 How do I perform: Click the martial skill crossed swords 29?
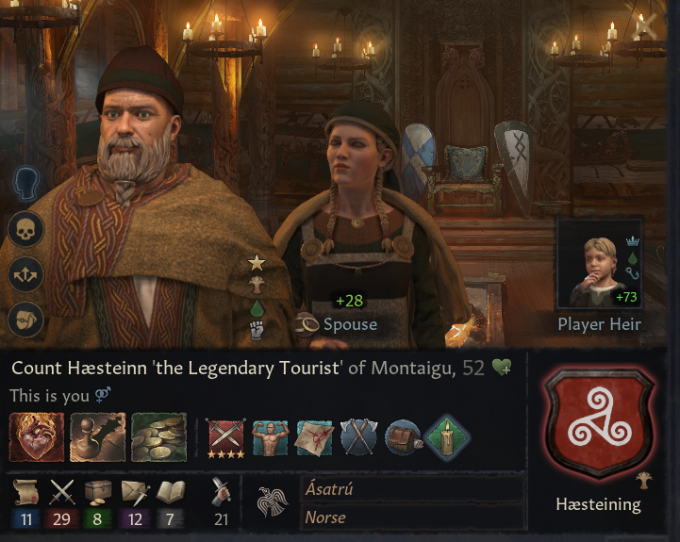pos(61,503)
